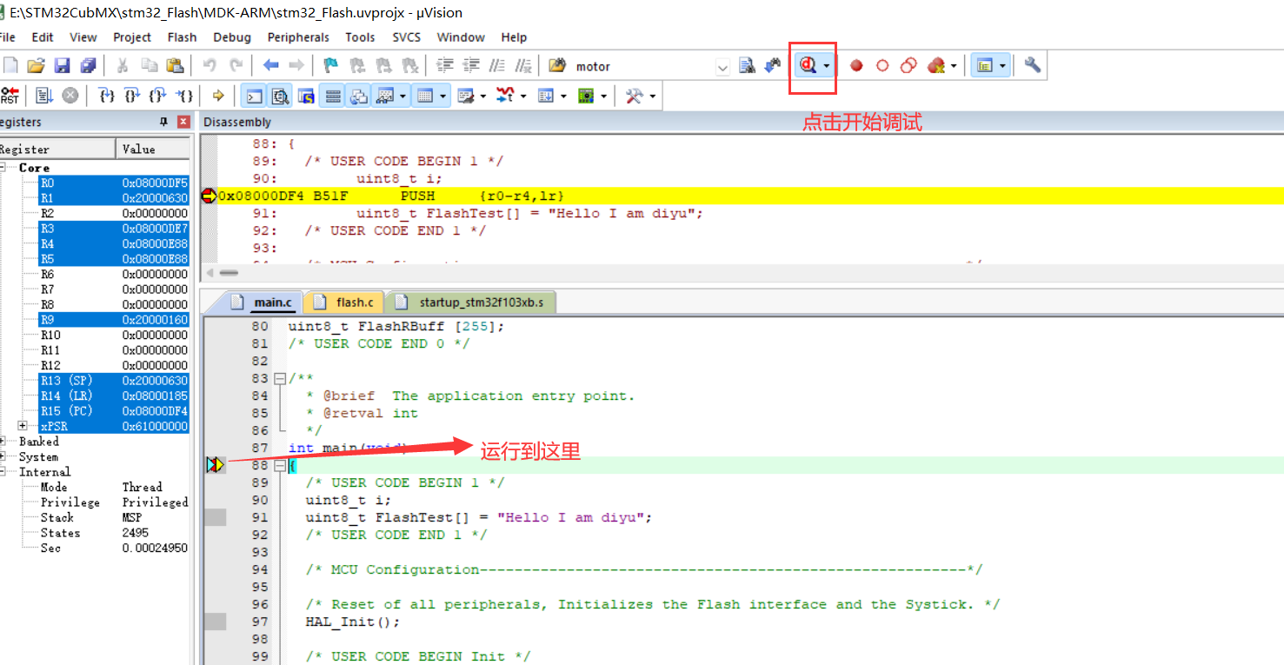Run the program with the Run icon
This screenshot has height=665, width=1284.
pos(44,96)
